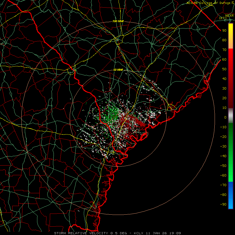Click the 90 value on velocity scale
The image size is (235, 235).
224,31
